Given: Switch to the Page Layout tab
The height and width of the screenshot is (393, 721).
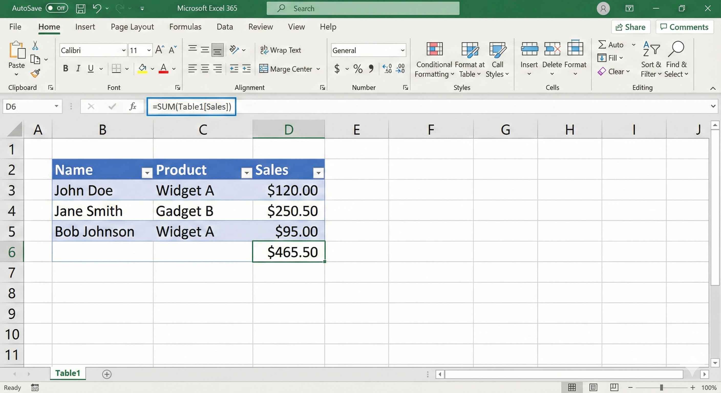Looking at the screenshot, I should [132, 27].
